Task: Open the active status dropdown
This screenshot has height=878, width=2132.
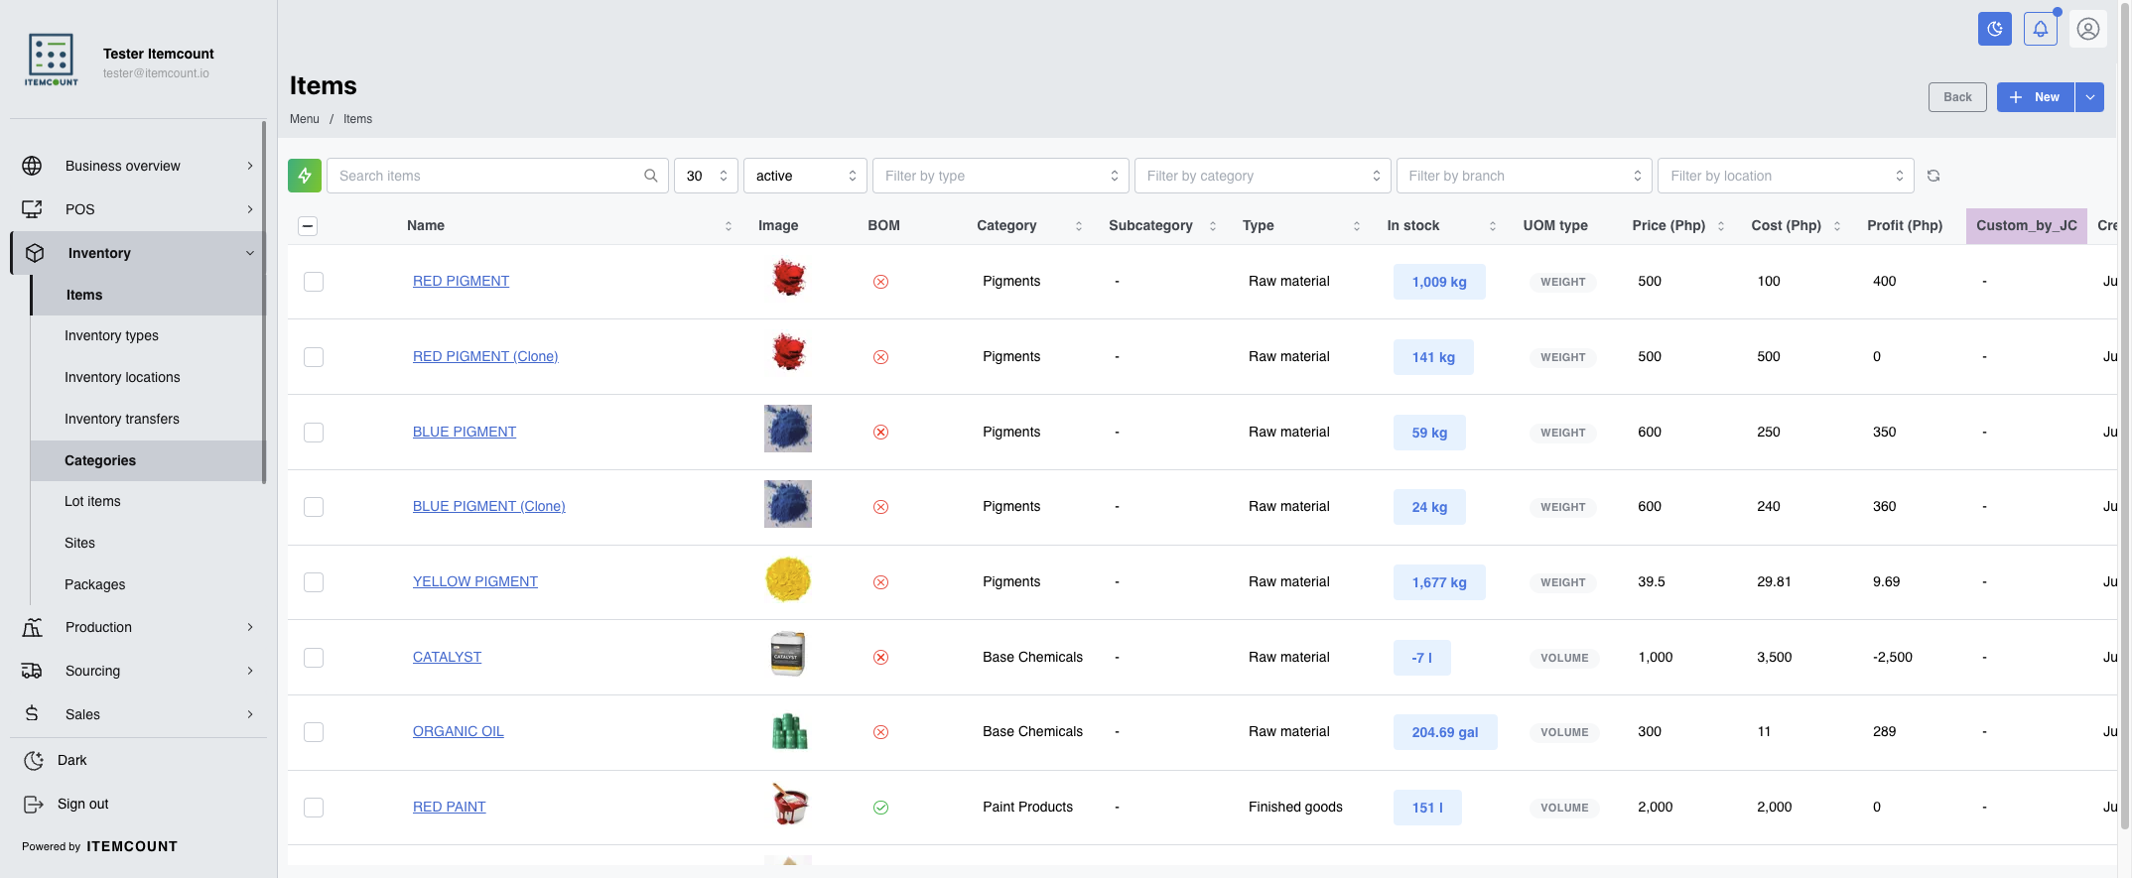Action: tap(805, 176)
